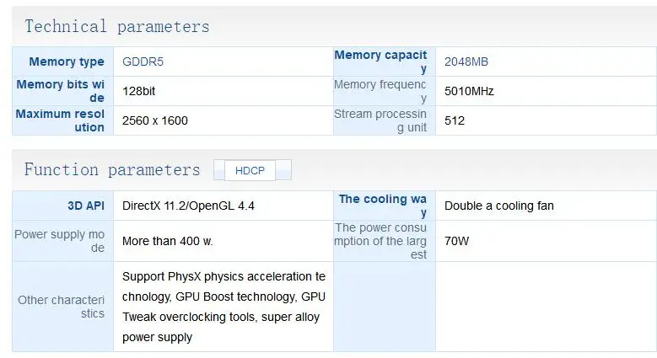Open The cooling way link

click(383, 206)
